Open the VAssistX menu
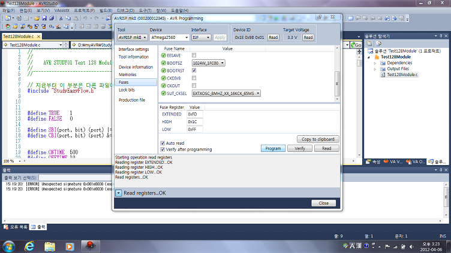This screenshot has height=253, width=451. (x=62, y=10)
